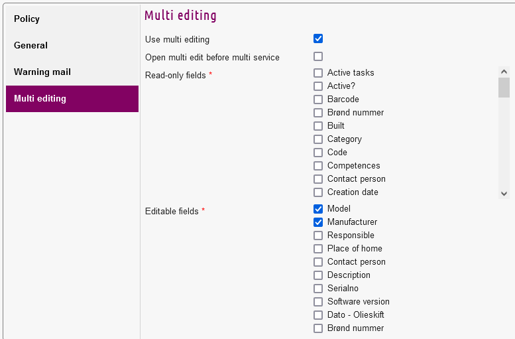The height and width of the screenshot is (339, 515).
Task: Tick the Serialno editable checkbox
Action: [x=318, y=289]
